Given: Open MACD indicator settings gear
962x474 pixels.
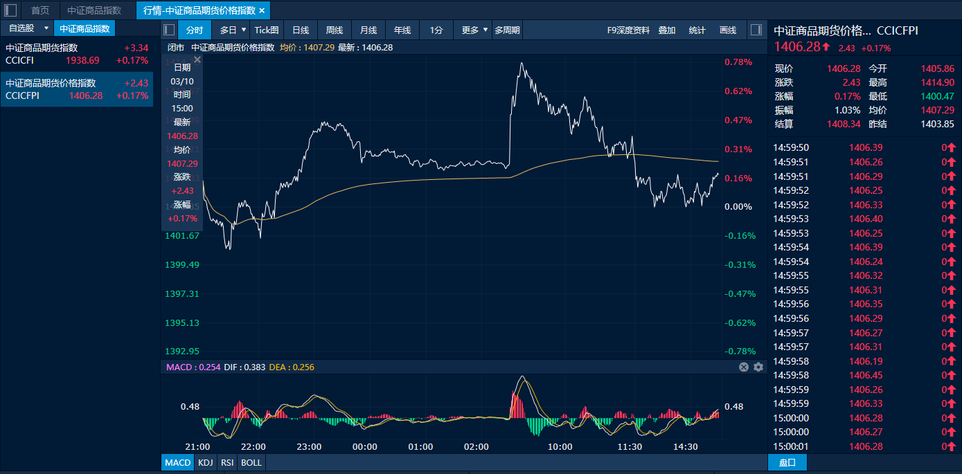Looking at the screenshot, I should point(758,367).
